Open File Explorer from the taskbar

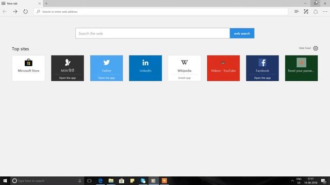click(x=111, y=180)
